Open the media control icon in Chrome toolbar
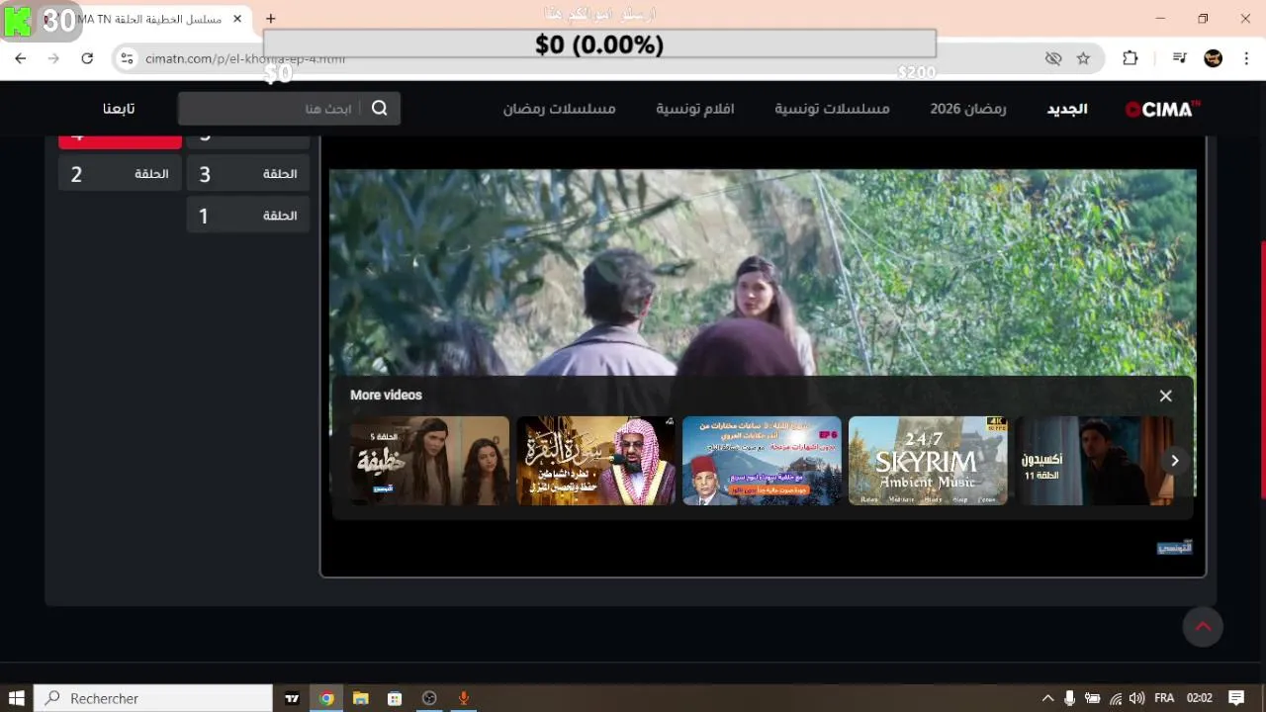Viewport: 1266px width, 712px height. [x=1179, y=58]
